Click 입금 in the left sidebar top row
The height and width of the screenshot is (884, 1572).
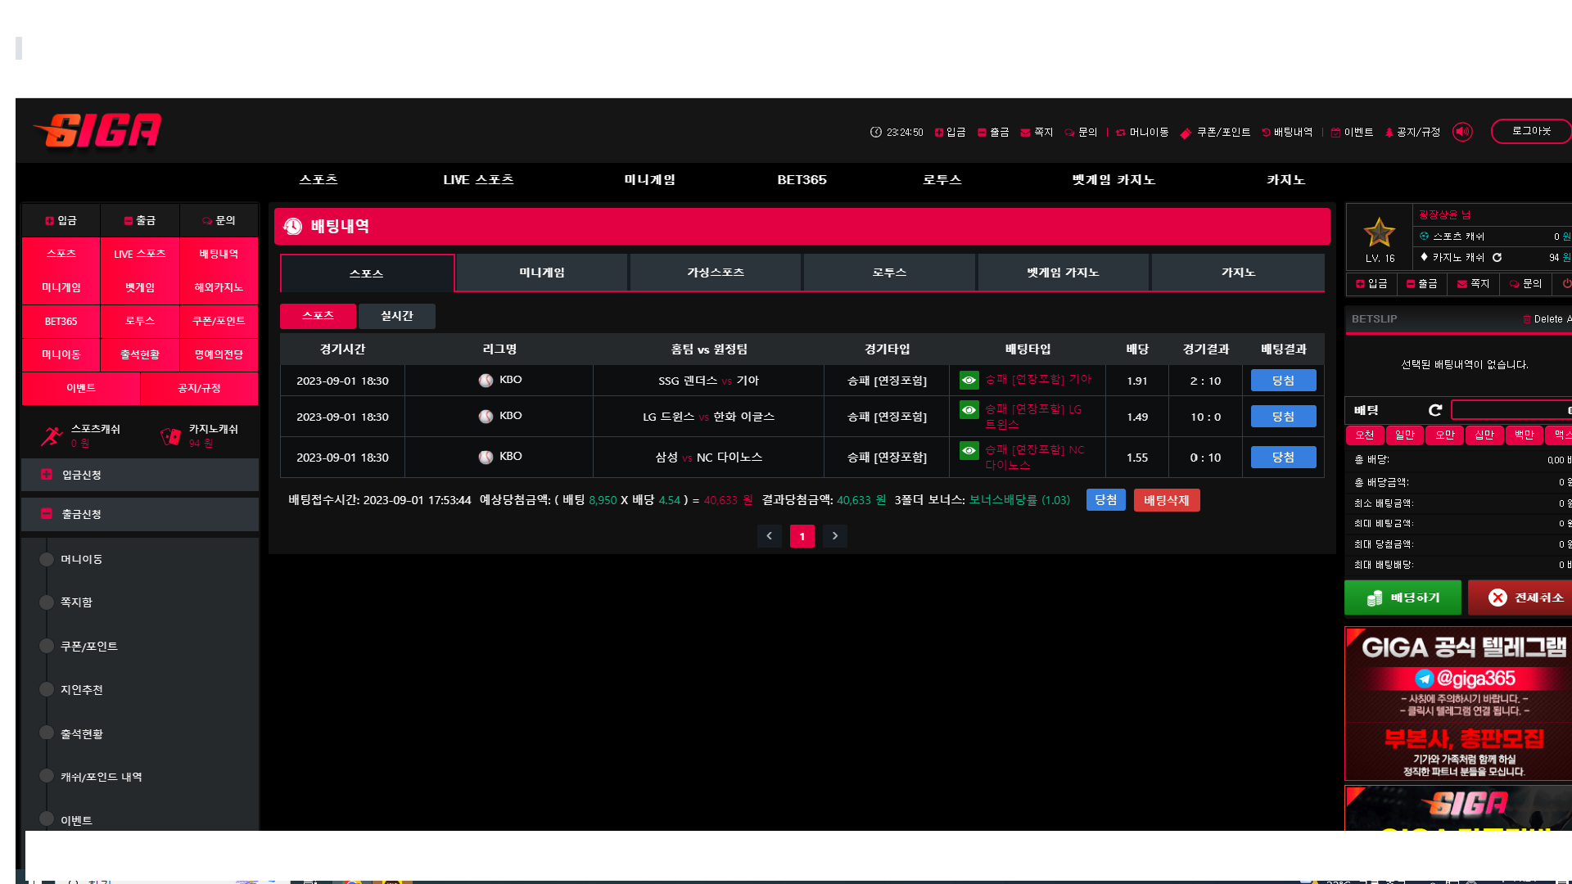pos(61,220)
